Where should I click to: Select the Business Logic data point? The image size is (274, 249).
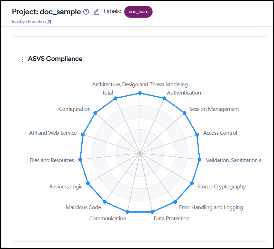point(88,183)
